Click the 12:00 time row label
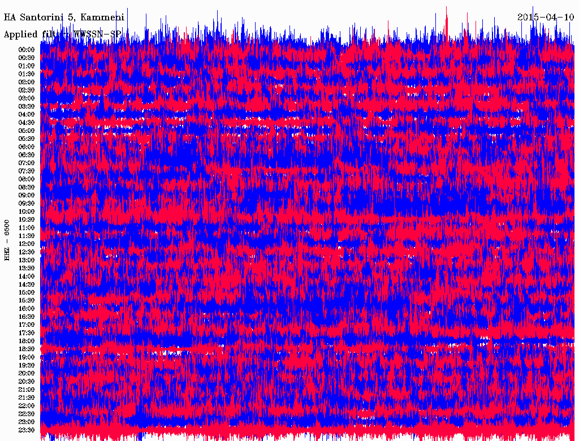This screenshot has width=579, height=441. (27, 244)
